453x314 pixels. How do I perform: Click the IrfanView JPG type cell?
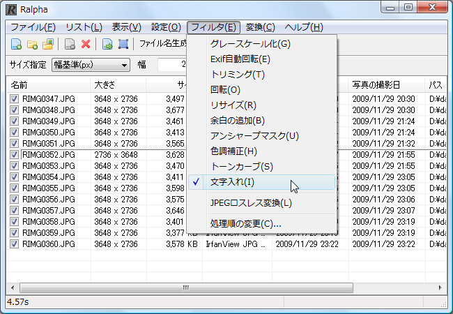coord(236,244)
